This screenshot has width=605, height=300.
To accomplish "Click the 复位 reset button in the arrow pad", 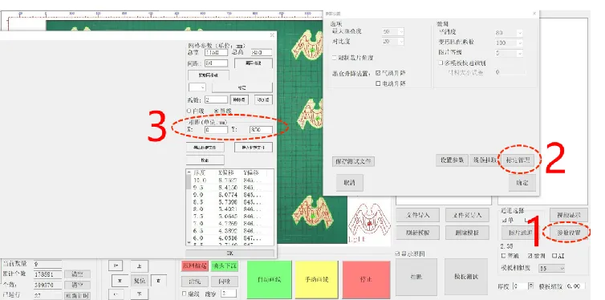I will [x=140, y=280].
